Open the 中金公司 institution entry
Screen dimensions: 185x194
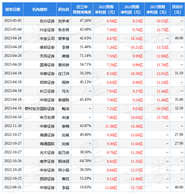(x=47, y=39)
